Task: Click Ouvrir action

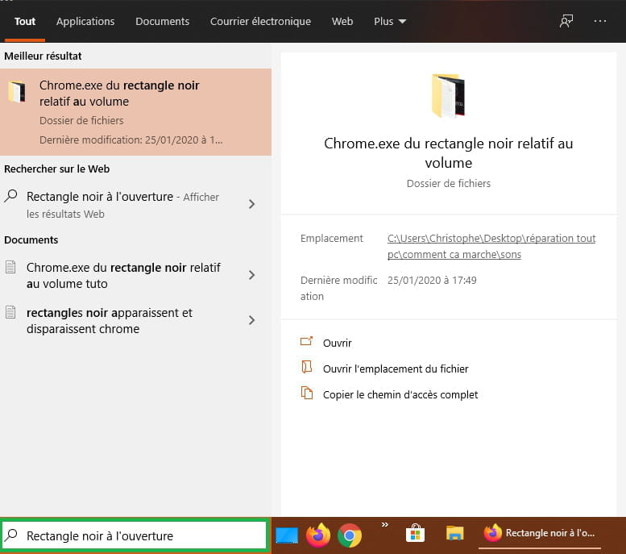Action: [x=338, y=343]
